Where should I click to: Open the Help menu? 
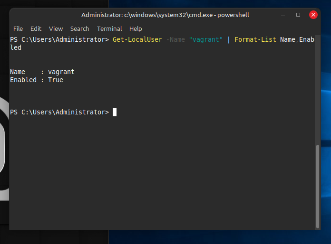pos(136,28)
